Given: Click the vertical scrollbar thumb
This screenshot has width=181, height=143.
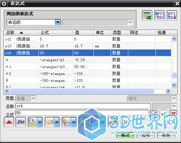Looking at the screenshot, I should (174, 75).
